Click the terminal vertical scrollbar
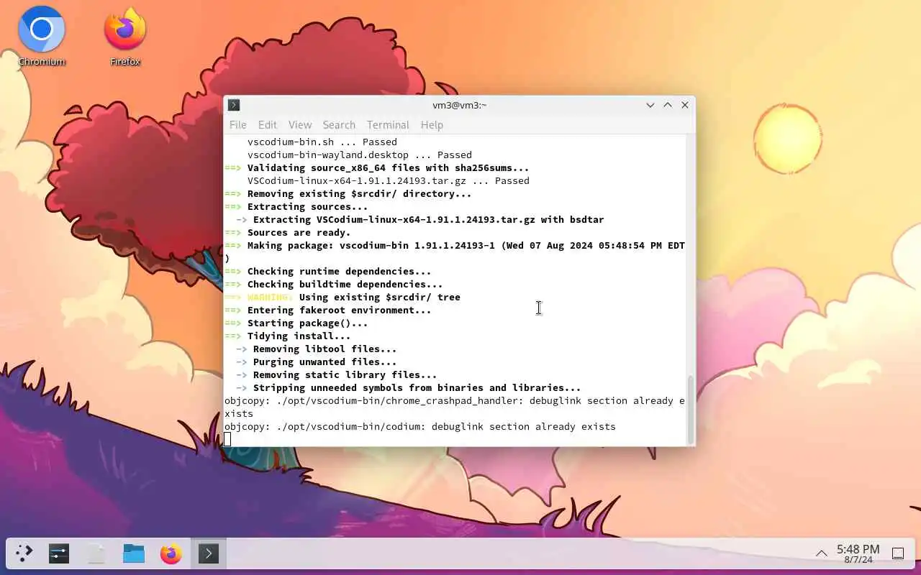 coord(691,409)
